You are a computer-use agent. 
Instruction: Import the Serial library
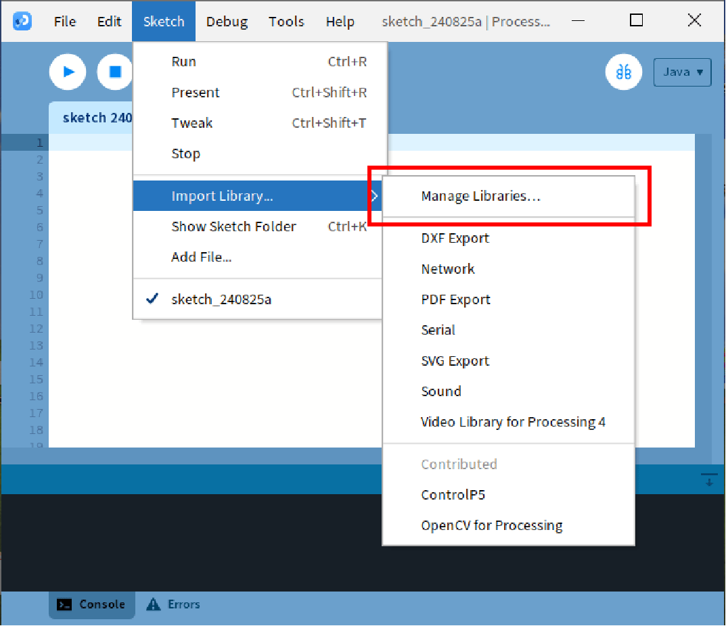[508, 330]
